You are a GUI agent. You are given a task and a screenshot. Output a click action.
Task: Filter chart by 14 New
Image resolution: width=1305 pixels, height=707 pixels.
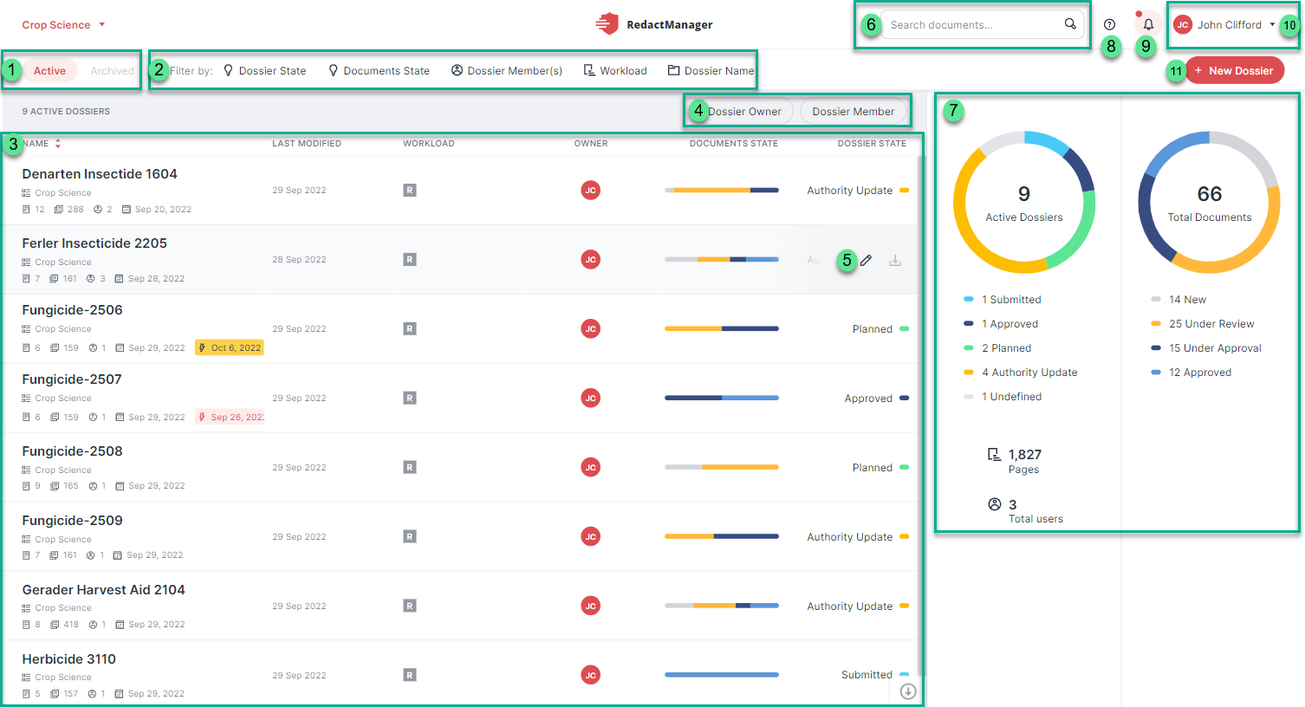(1178, 300)
